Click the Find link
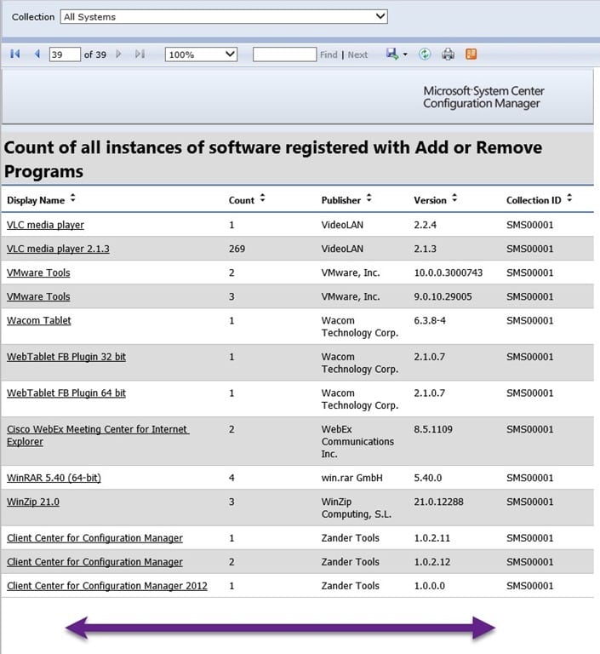The width and height of the screenshot is (600, 654). click(x=329, y=54)
